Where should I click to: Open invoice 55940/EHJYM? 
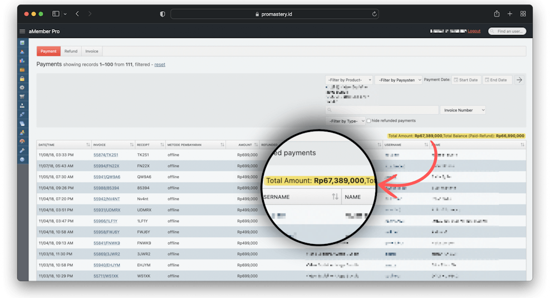click(107, 265)
